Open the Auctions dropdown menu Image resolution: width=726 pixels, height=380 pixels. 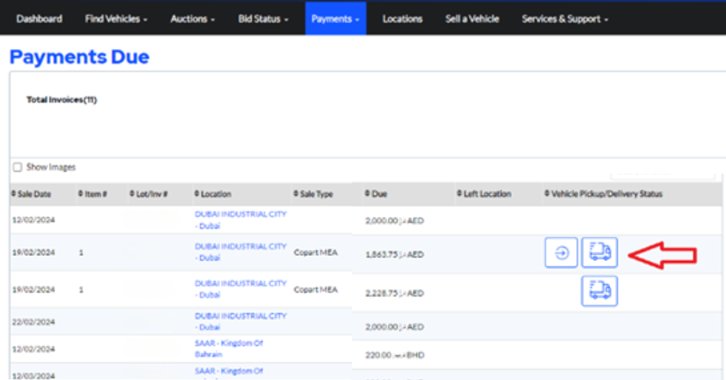192,19
